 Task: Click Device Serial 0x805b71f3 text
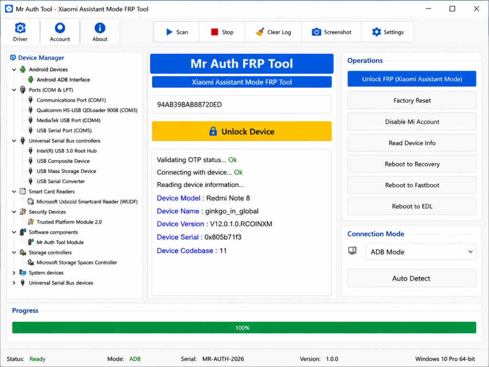point(199,237)
